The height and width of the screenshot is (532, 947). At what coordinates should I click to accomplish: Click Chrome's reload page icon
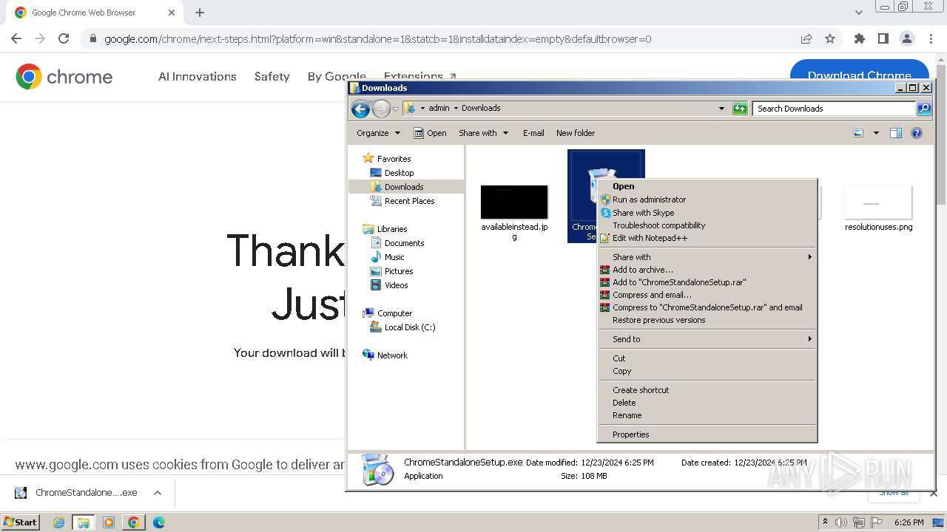point(64,39)
